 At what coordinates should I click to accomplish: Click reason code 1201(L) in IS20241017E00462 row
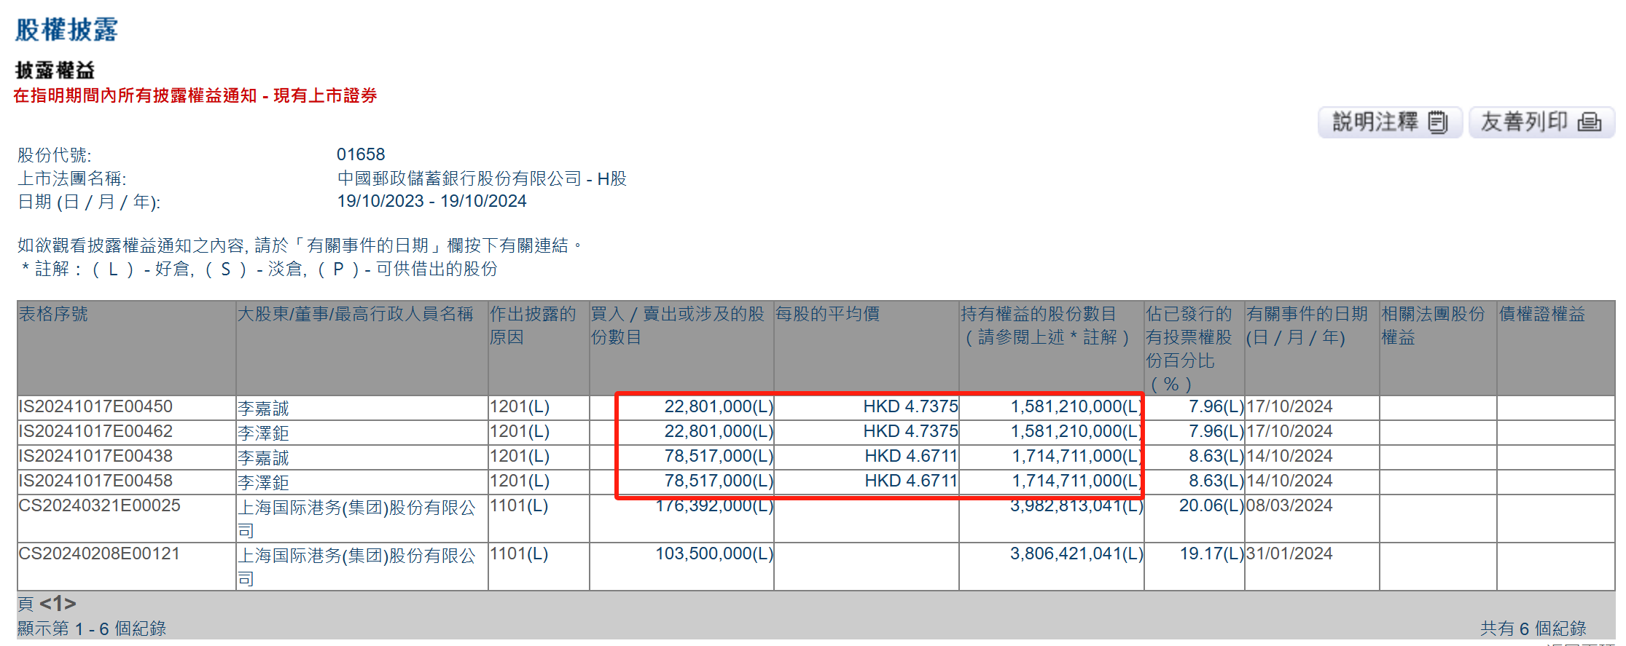[520, 431]
